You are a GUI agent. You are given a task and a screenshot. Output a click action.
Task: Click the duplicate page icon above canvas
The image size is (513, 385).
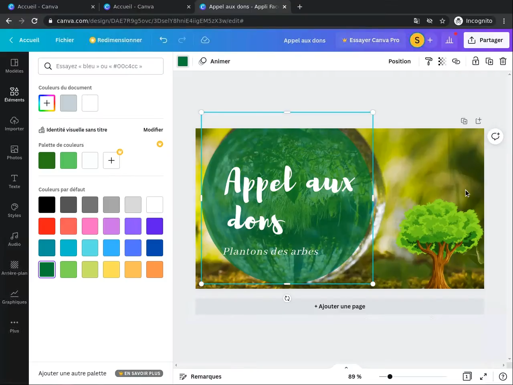[464, 121]
